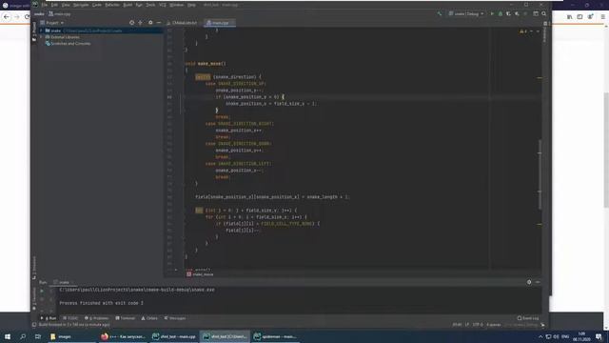Open the browser hamburger menu behind CLion
Image resolution: width=609 pixels, height=343 pixels.
click(x=602, y=17)
